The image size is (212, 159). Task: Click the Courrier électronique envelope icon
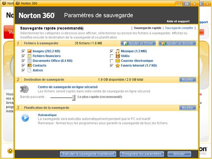tap(117, 61)
